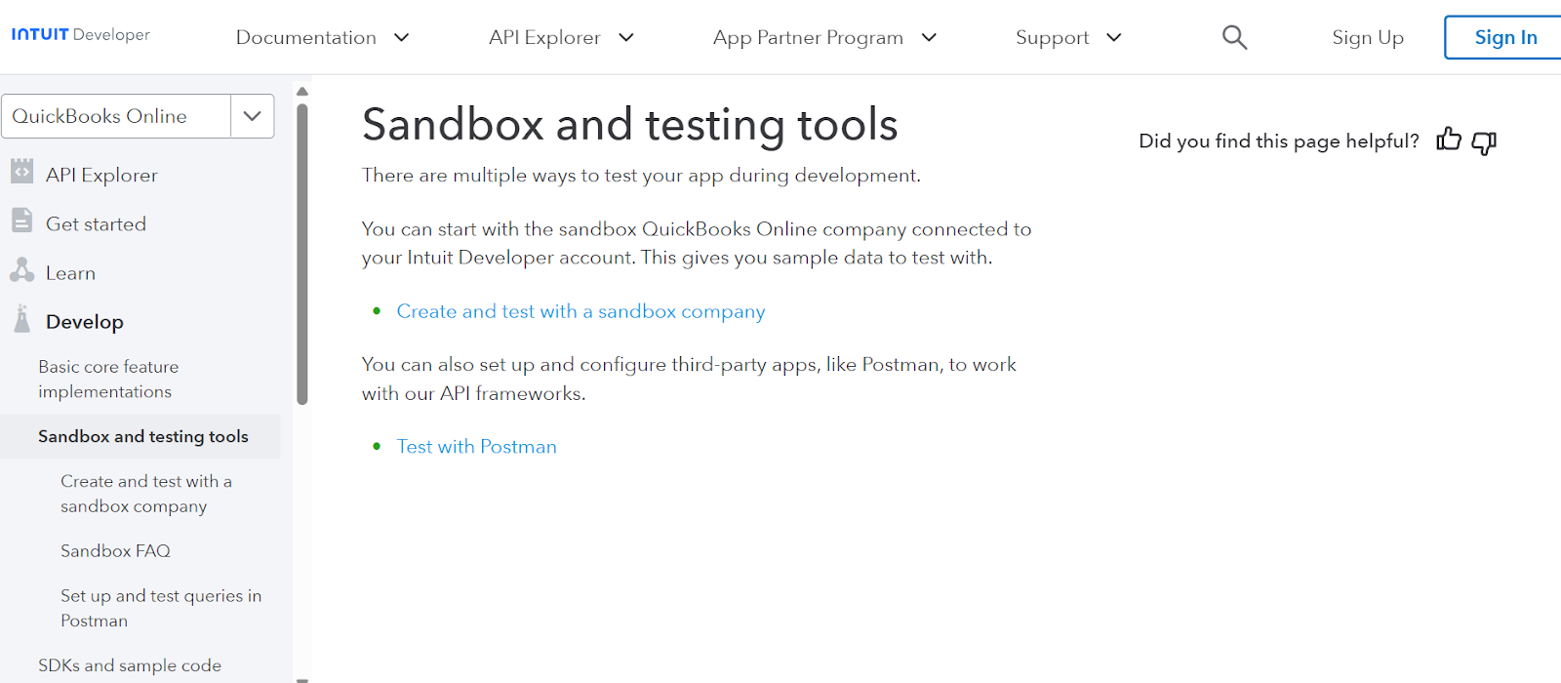The image size is (1561, 683).
Task: Click the sidebar scrollbar thumb
Action: coord(302,254)
